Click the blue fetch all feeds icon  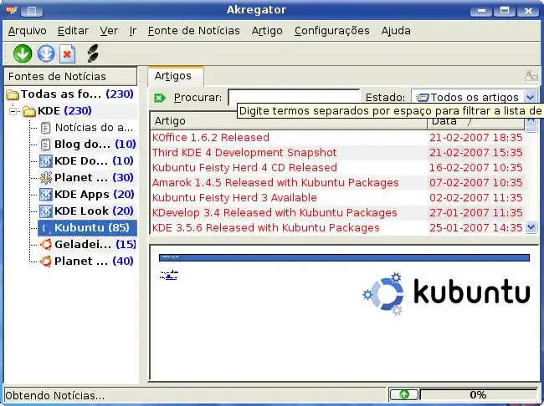point(45,53)
